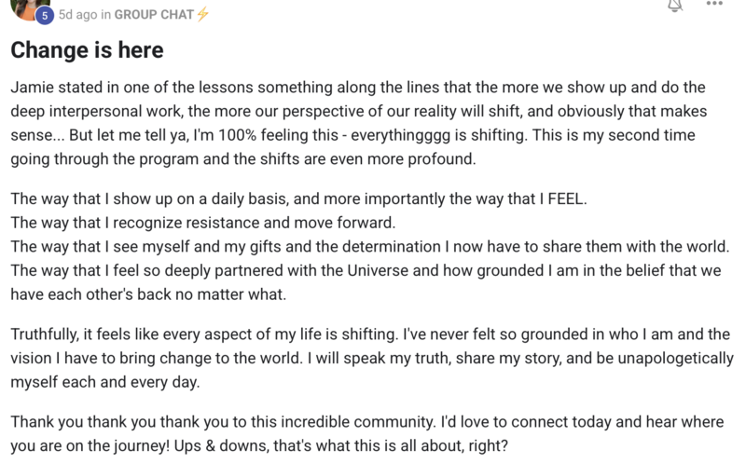Click the yellow lightning bolt icon
Viewport: 746px width, 464px height.
pyautogui.click(x=202, y=14)
